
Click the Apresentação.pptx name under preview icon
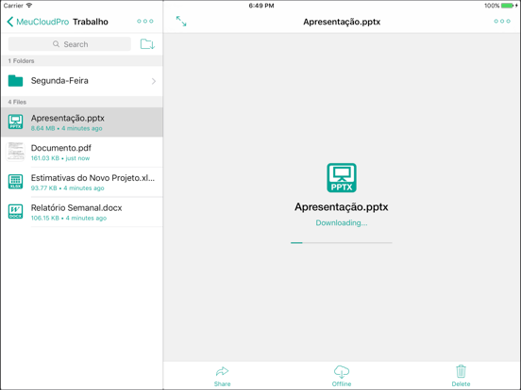[x=342, y=207]
